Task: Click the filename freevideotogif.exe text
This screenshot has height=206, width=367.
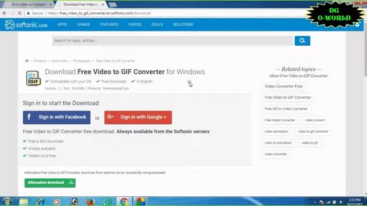Action: tap(116, 89)
